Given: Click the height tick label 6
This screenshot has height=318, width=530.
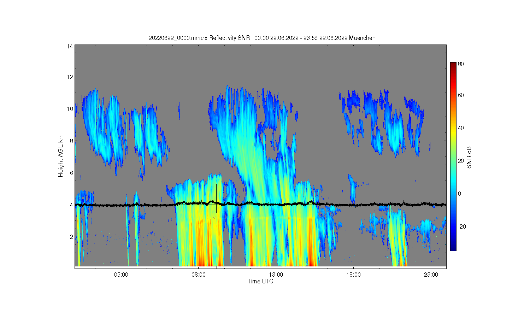Looking at the screenshot, I should pyautogui.click(x=71, y=173).
